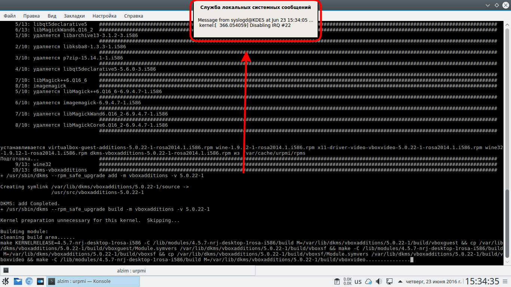Click the Message from syslogd@KDE5 notification line
The width and height of the screenshot is (511, 287).
(255, 20)
